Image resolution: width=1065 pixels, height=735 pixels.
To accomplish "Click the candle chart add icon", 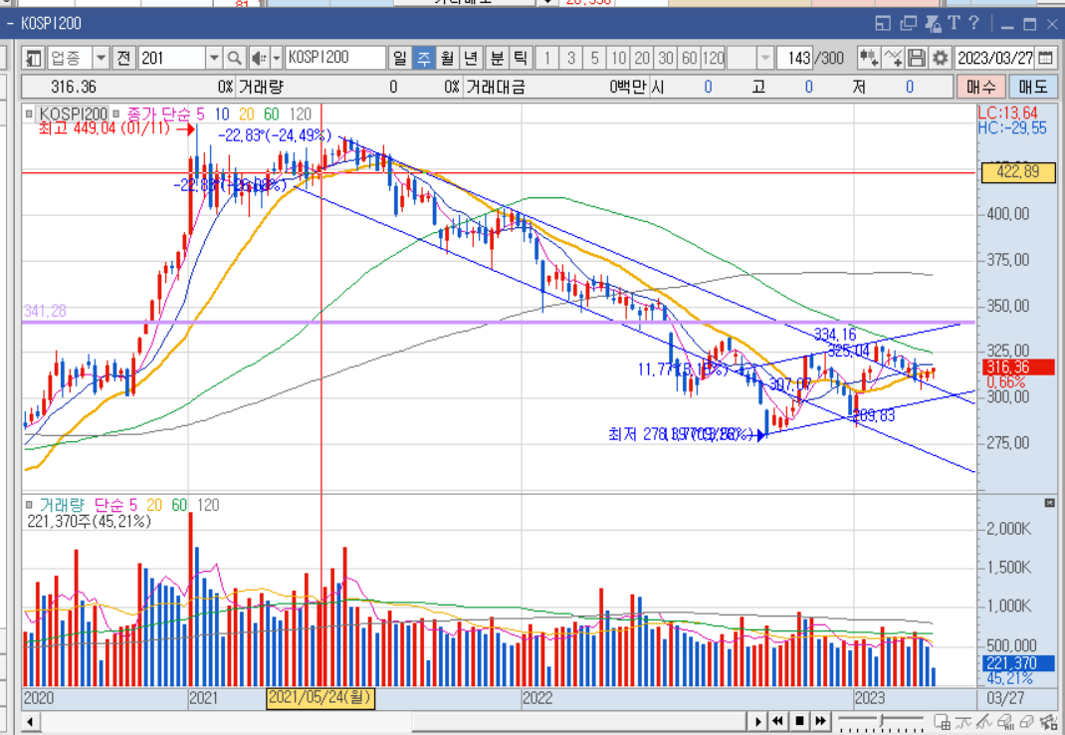I will tap(869, 58).
